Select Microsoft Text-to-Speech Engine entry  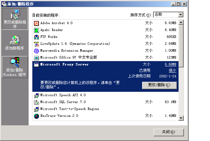[69, 109]
